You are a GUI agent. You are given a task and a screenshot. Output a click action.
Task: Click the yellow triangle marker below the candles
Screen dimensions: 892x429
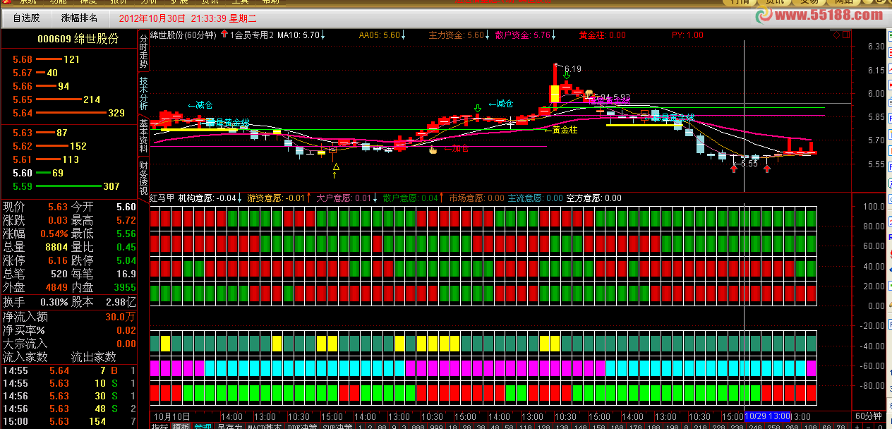pyautogui.click(x=336, y=167)
